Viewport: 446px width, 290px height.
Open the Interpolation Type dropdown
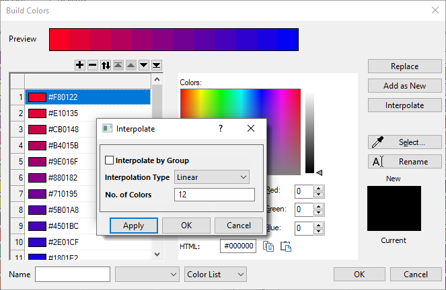[x=211, y=177]
